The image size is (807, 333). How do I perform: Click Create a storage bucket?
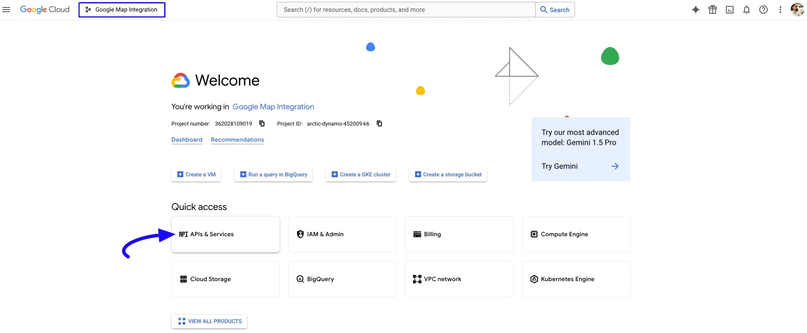coord(448,175)
